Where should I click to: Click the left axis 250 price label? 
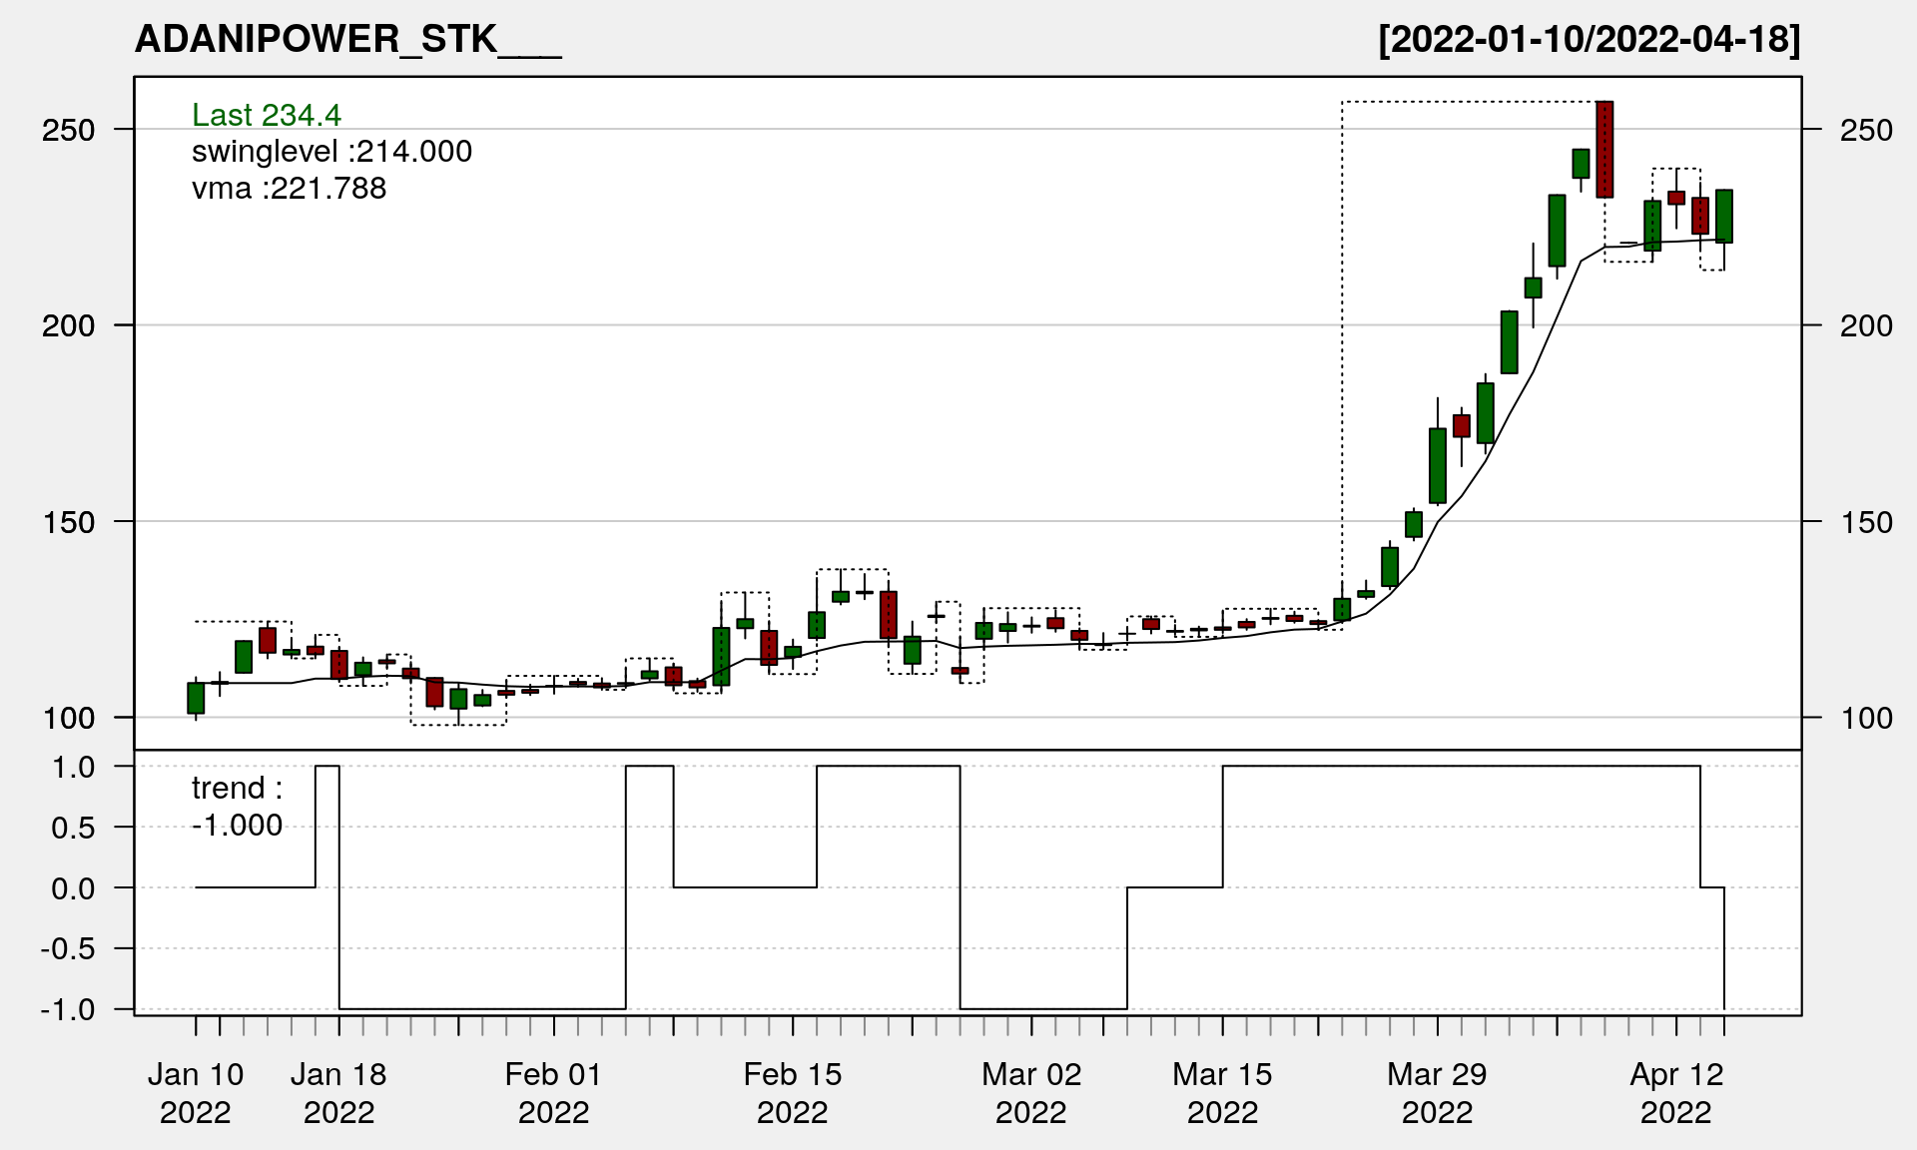pyautogui.click(x=69, y=130)
